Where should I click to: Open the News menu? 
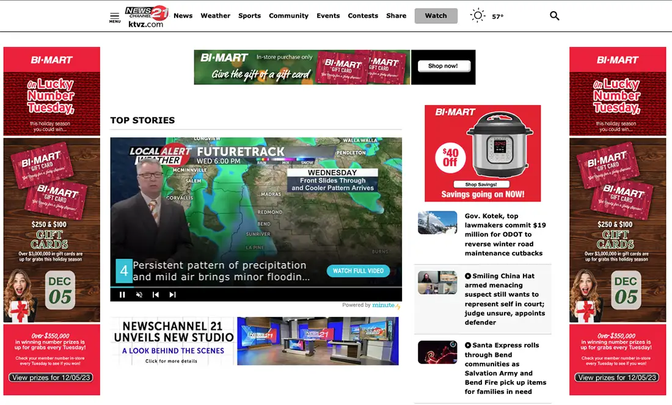(183, 15)
